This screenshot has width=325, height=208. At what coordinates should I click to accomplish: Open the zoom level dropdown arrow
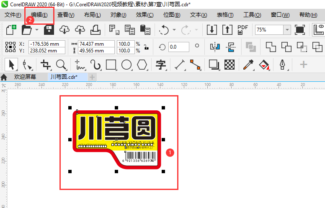click(287, 30)
